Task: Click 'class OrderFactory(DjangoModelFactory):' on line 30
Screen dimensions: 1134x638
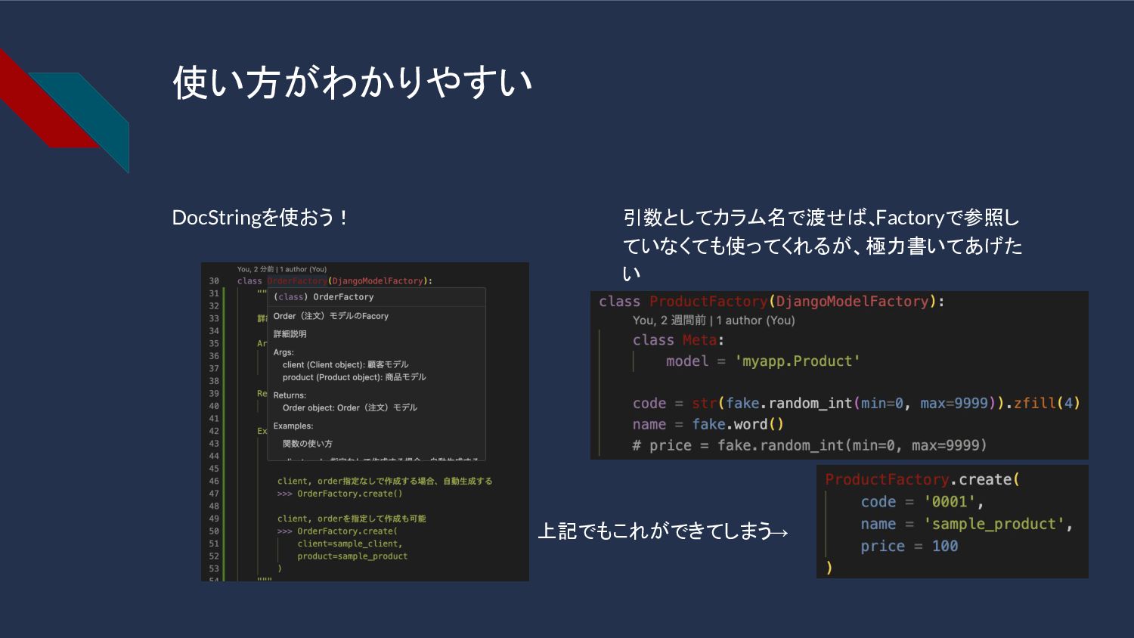Action: (335, 281)
